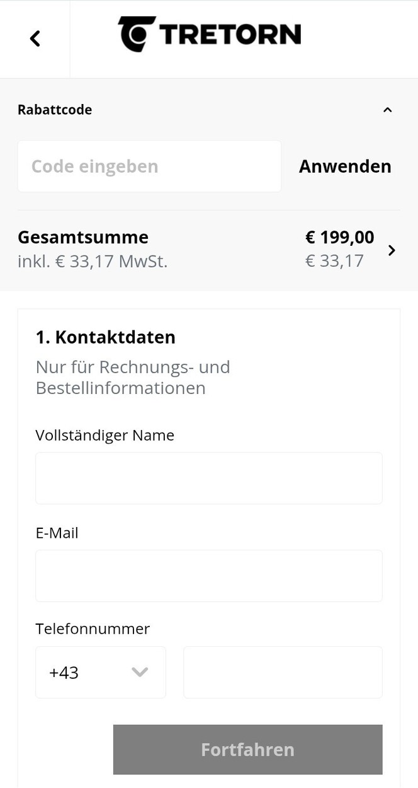Focus the E-Mail input field

(x=209, y=576)
